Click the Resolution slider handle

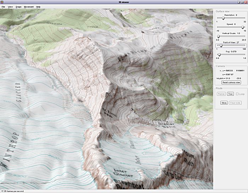[x=223, y=18]
